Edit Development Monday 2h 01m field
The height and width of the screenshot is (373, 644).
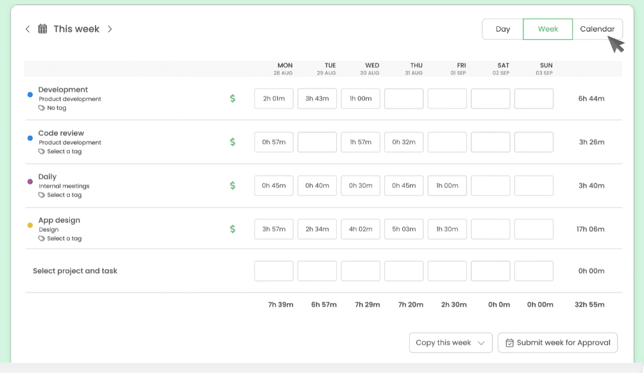coord(274,99)
